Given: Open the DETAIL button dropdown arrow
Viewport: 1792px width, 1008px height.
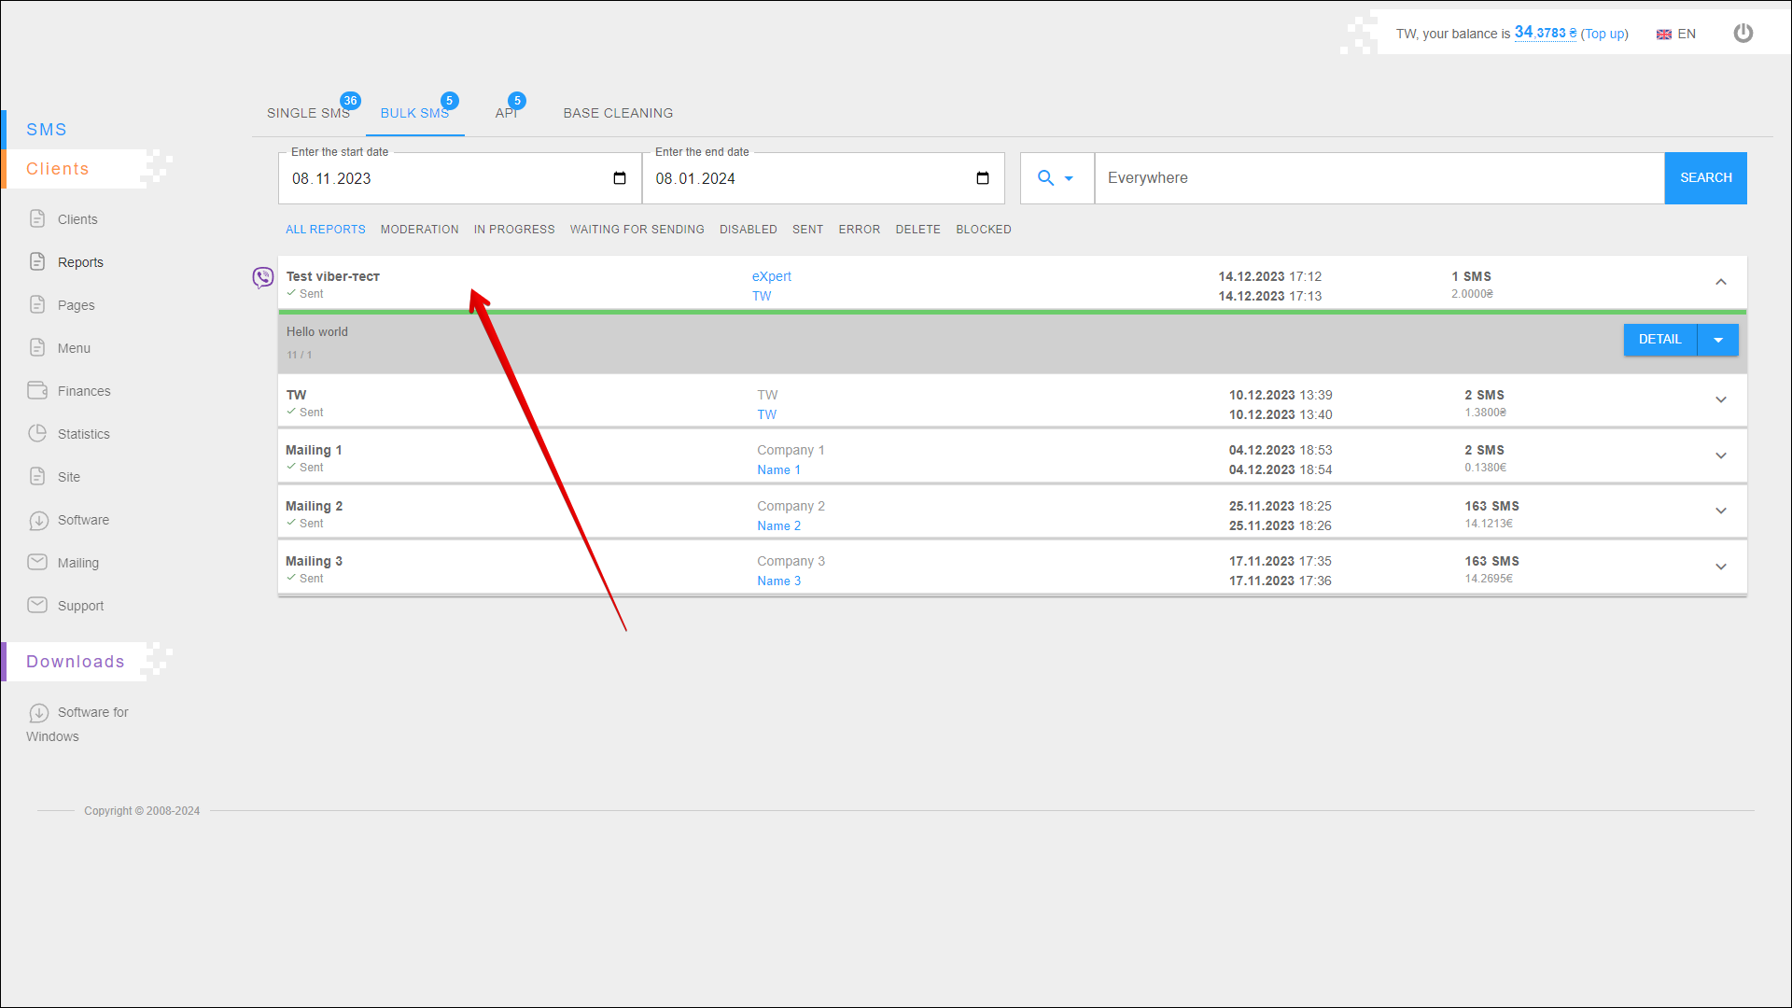Looking at the screenshot, I should 1717,340.
